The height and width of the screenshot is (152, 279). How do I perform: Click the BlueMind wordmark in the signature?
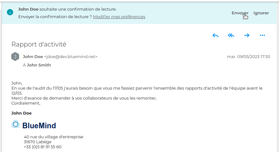(39, 125)
